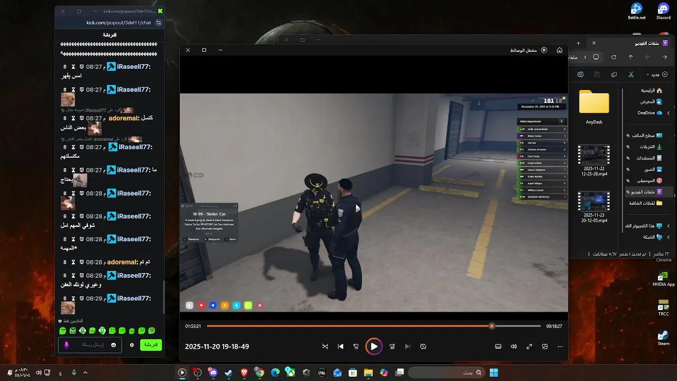Screen dimensions: 677x381
Task: Click the kick.com popout address bar URL
Action: pyautogui.click(x=118, y=23)
